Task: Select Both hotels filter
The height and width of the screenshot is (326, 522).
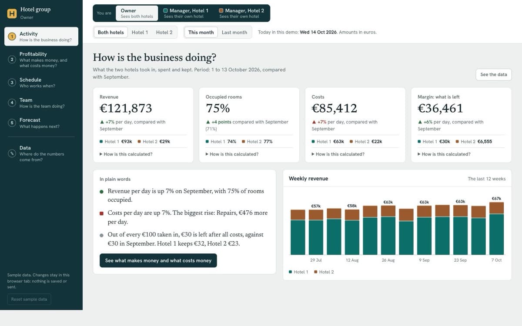Action: [110, 32]
